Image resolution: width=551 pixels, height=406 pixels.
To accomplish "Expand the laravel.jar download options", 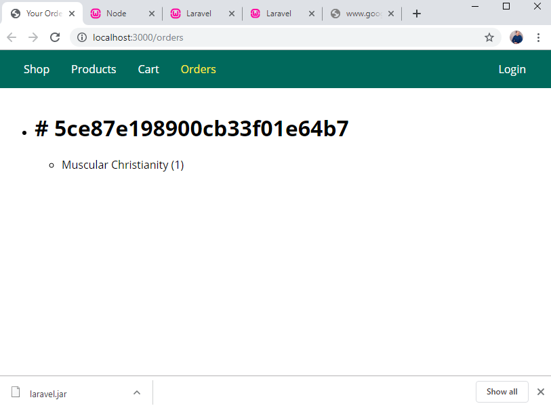I will (137, 392).
